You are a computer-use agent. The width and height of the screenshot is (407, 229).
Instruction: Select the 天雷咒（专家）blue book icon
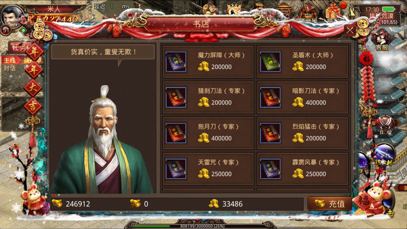pyautogui.click(x=176, y=169)
